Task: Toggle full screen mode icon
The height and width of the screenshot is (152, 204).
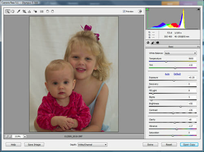Action: coord(140,11)
